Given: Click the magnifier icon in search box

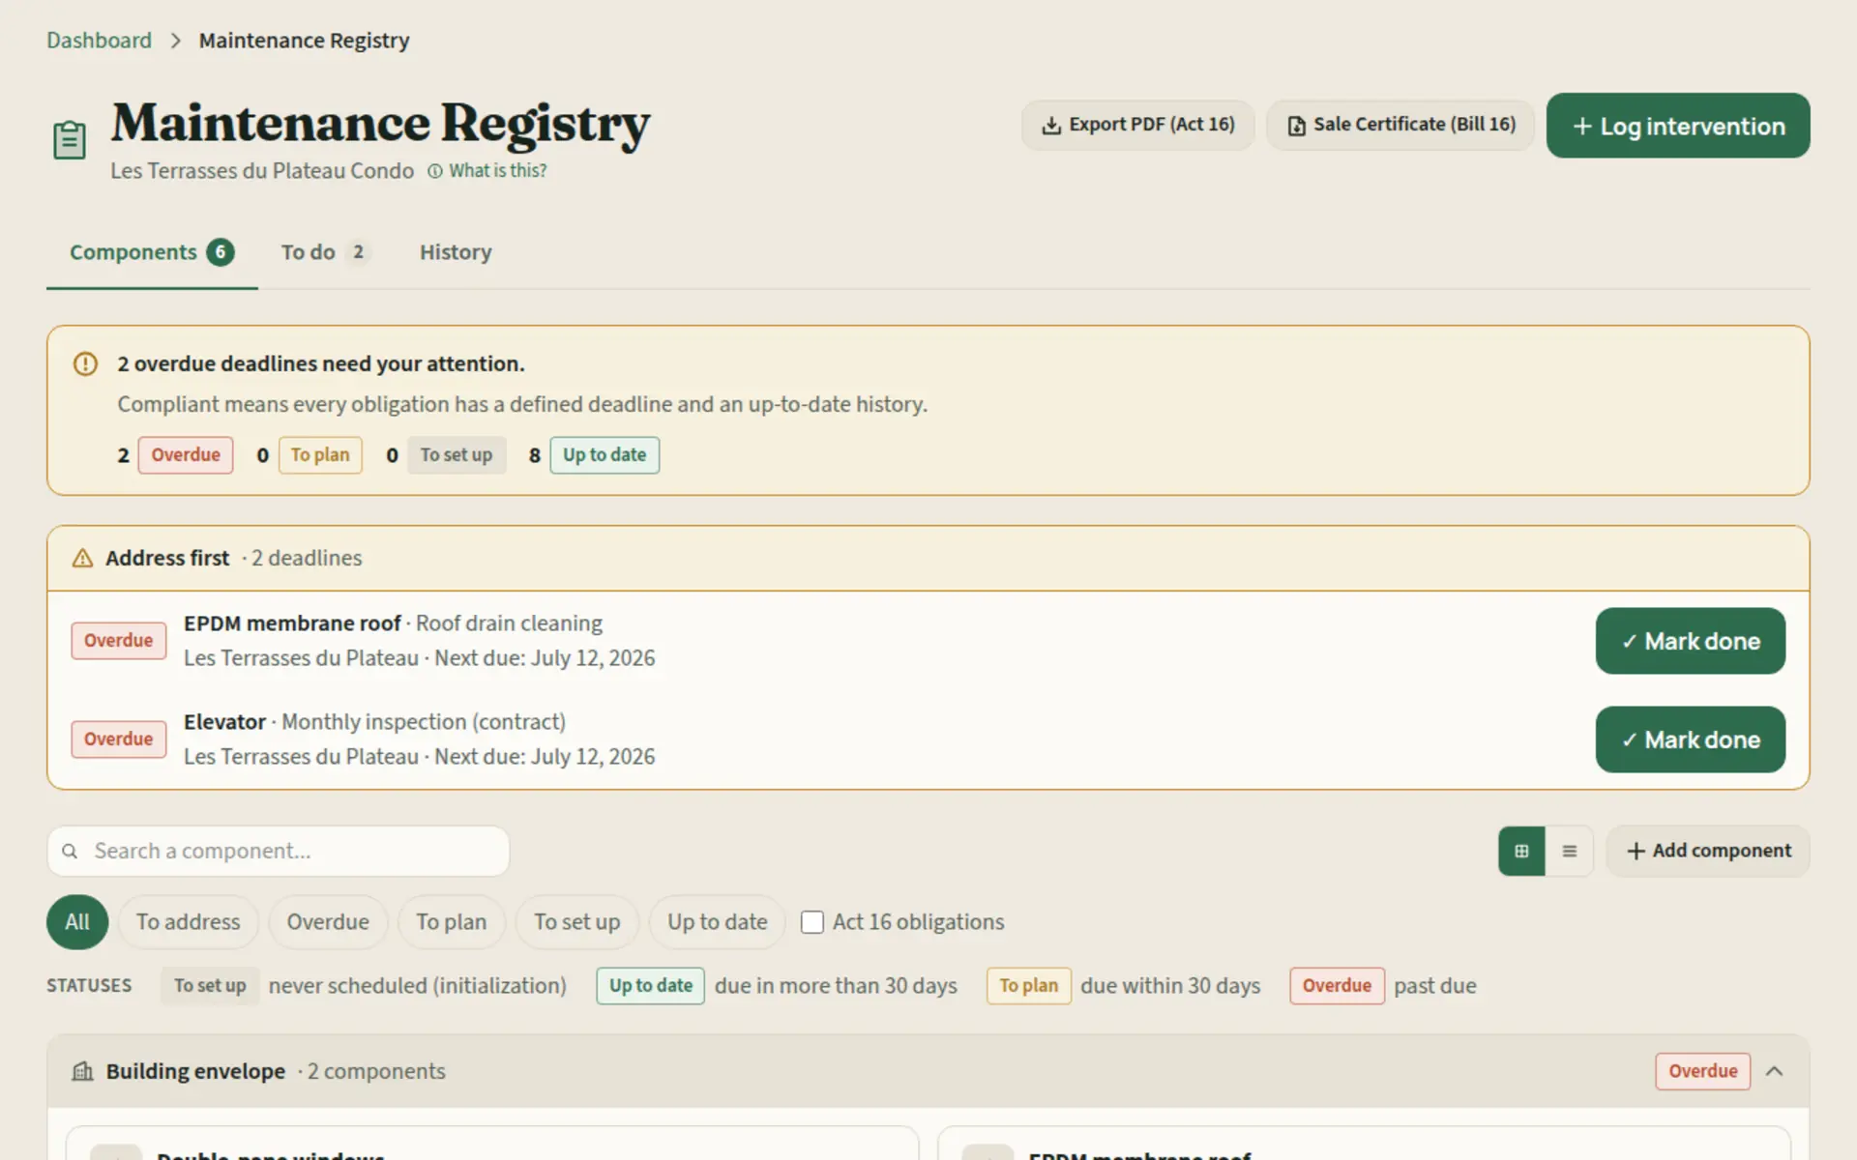Looking at the screenshot, I should click(x=70, y=852).
